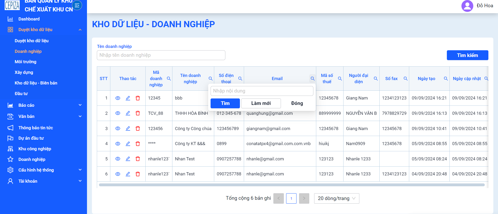
Task: Click the Dashboard chart icon
Action: [x=10, y=19]
